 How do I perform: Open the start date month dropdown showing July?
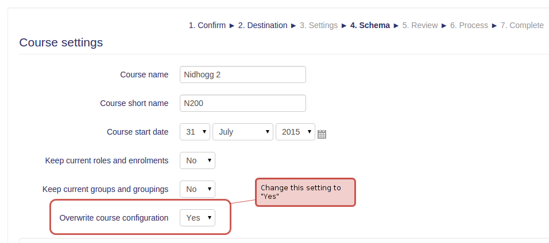[x=243, y=132]
